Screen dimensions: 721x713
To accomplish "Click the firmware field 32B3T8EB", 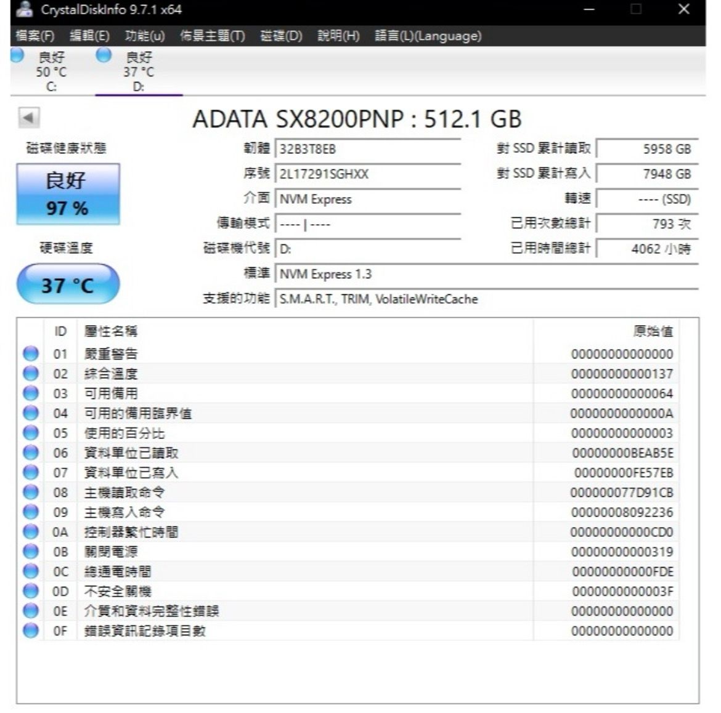I will [x=368, y=149].
